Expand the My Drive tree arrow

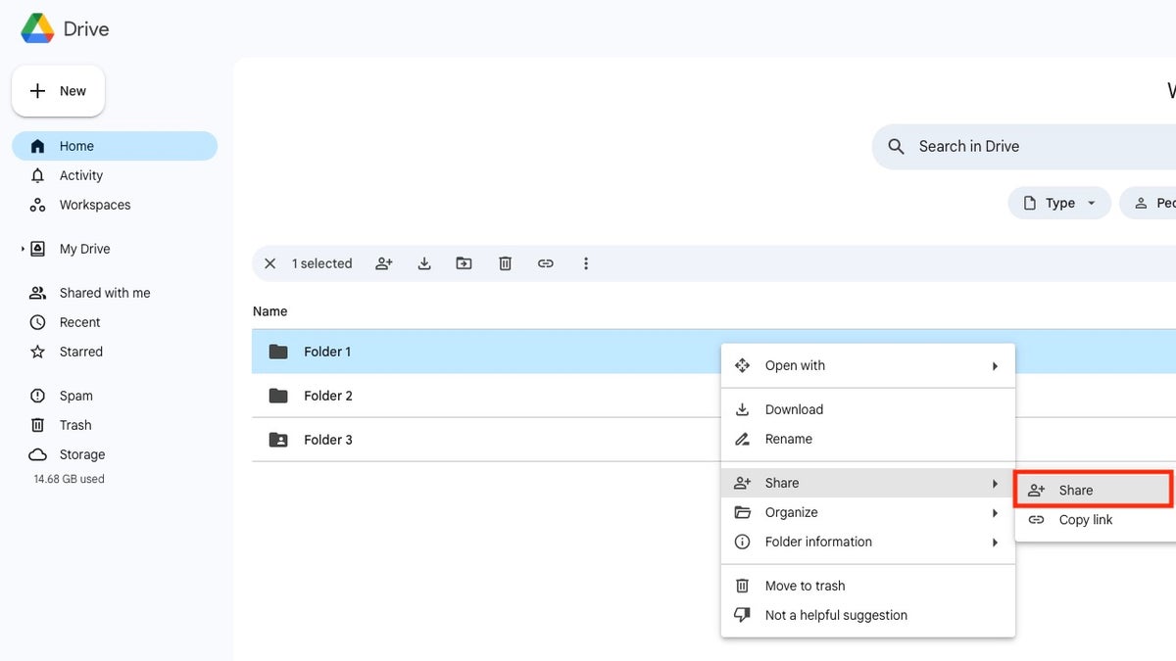[23, 249]
